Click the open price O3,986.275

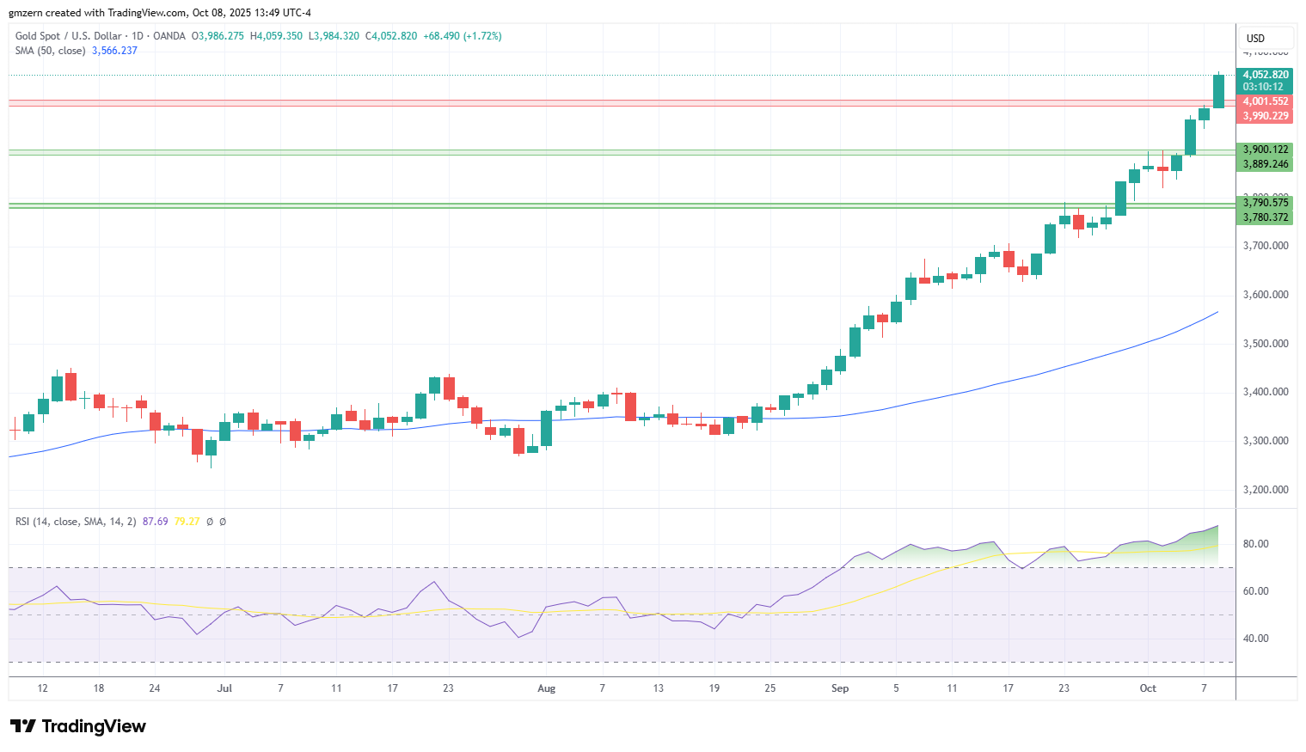coord(218,36)
